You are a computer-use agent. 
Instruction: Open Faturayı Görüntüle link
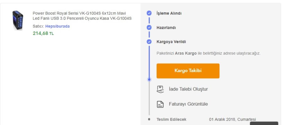pos(188,104)
